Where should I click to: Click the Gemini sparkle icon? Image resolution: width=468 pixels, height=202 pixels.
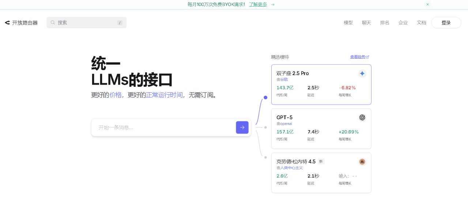tap(362, 74)
